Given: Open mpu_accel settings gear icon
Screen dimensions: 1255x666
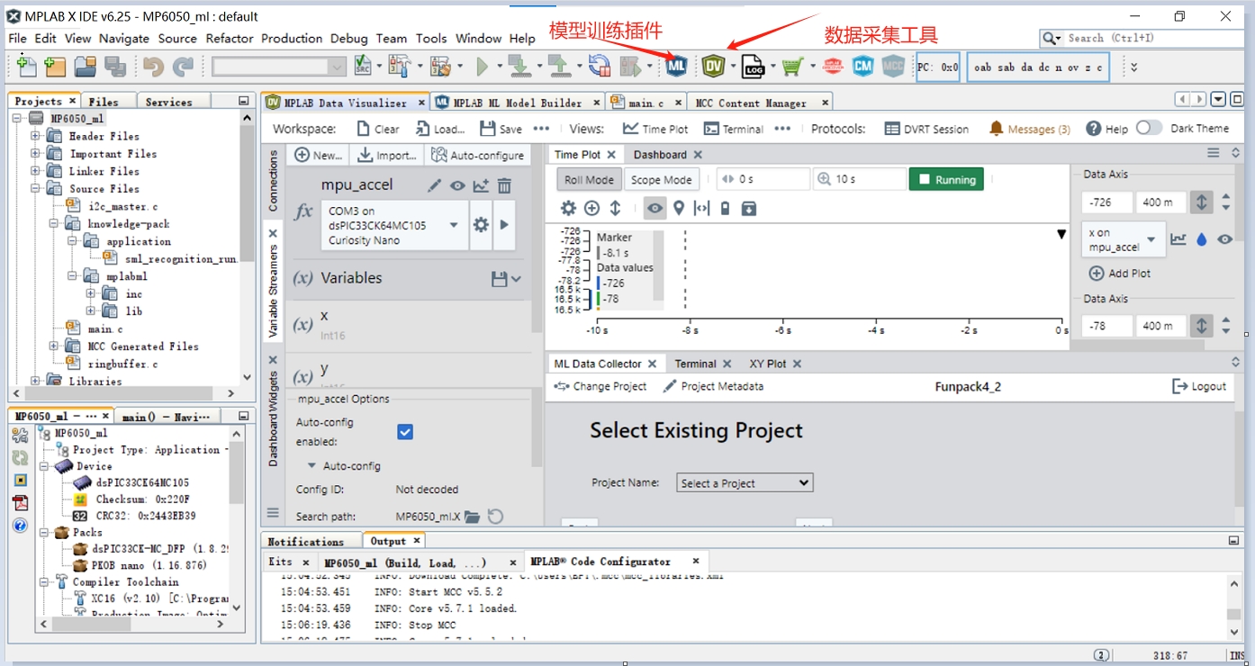Looking at the screenshot, I should pyautogui.click(x=481, y=225).
